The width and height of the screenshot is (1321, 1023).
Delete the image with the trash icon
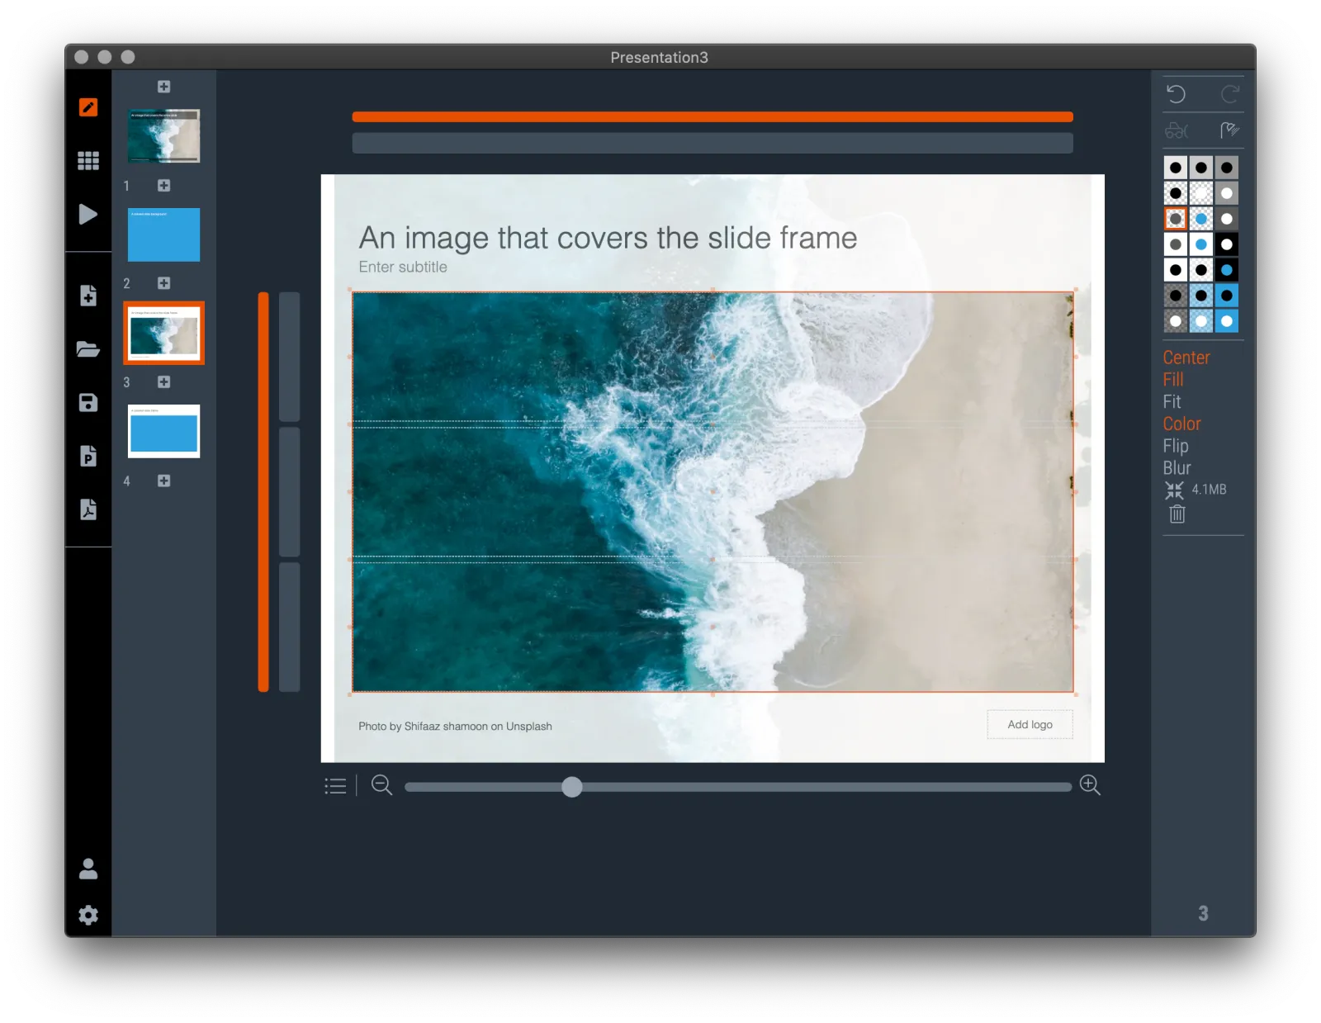point(1177,514)
